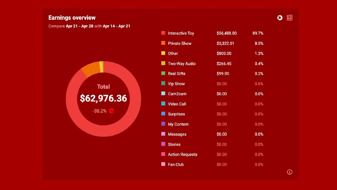Click the Vip Show teal legend icon
This screenshot has height=190, width=337.
[163, 83]
